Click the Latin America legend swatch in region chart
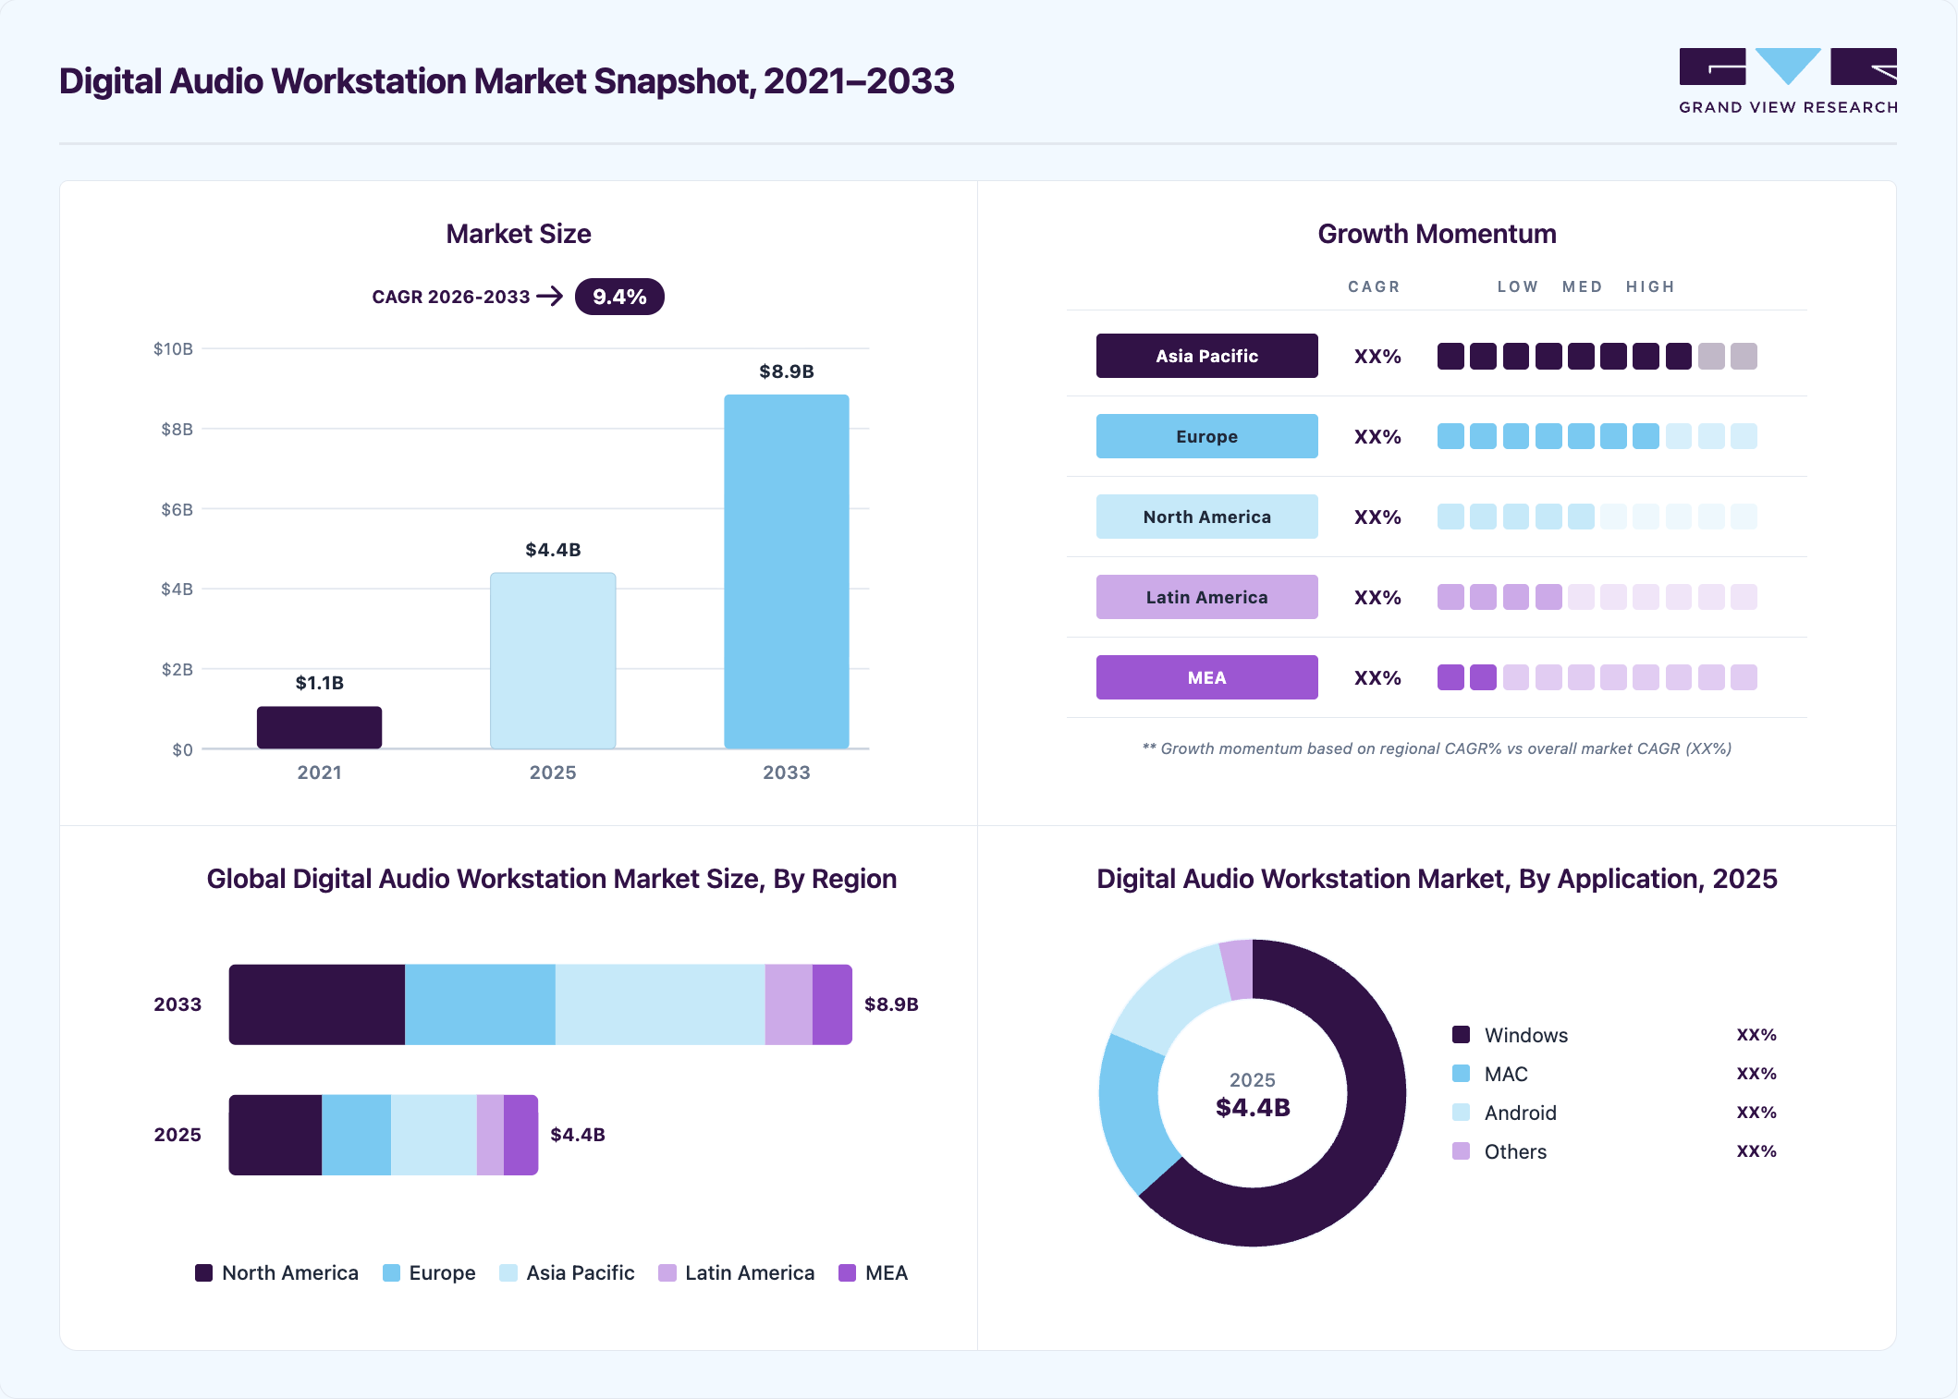1958x1399 pixels. pos(667,1272)
